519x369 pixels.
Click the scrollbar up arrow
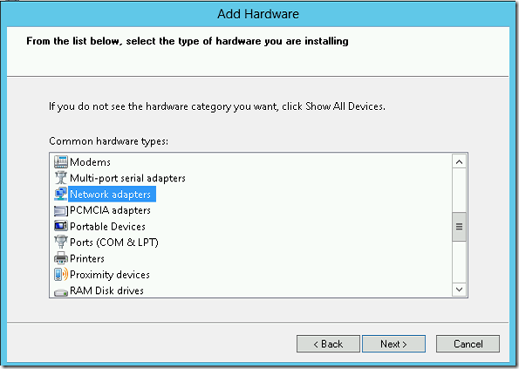[x=459, y=162]
